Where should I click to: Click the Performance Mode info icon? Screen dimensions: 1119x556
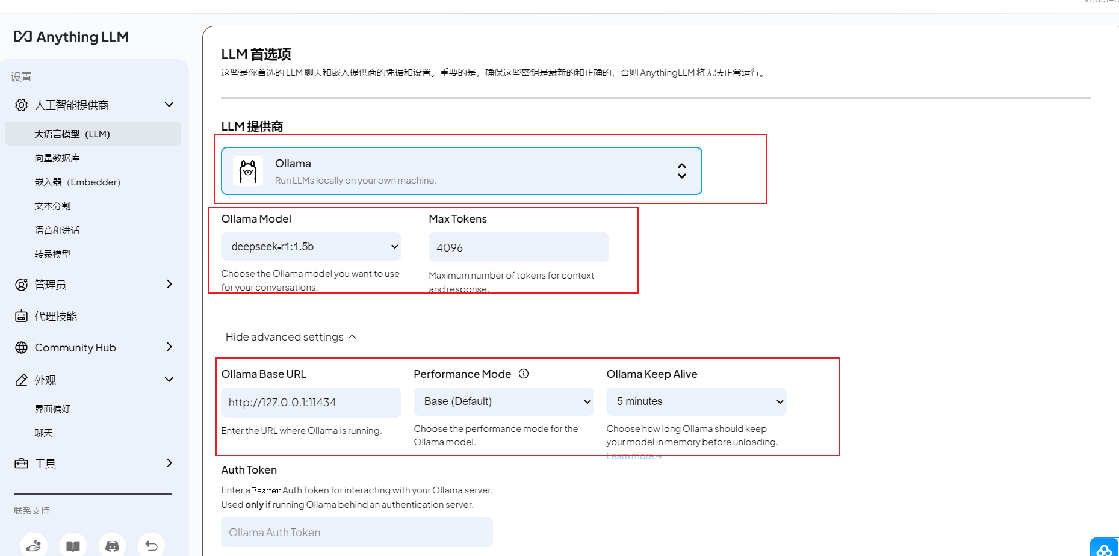pos(524,374)
